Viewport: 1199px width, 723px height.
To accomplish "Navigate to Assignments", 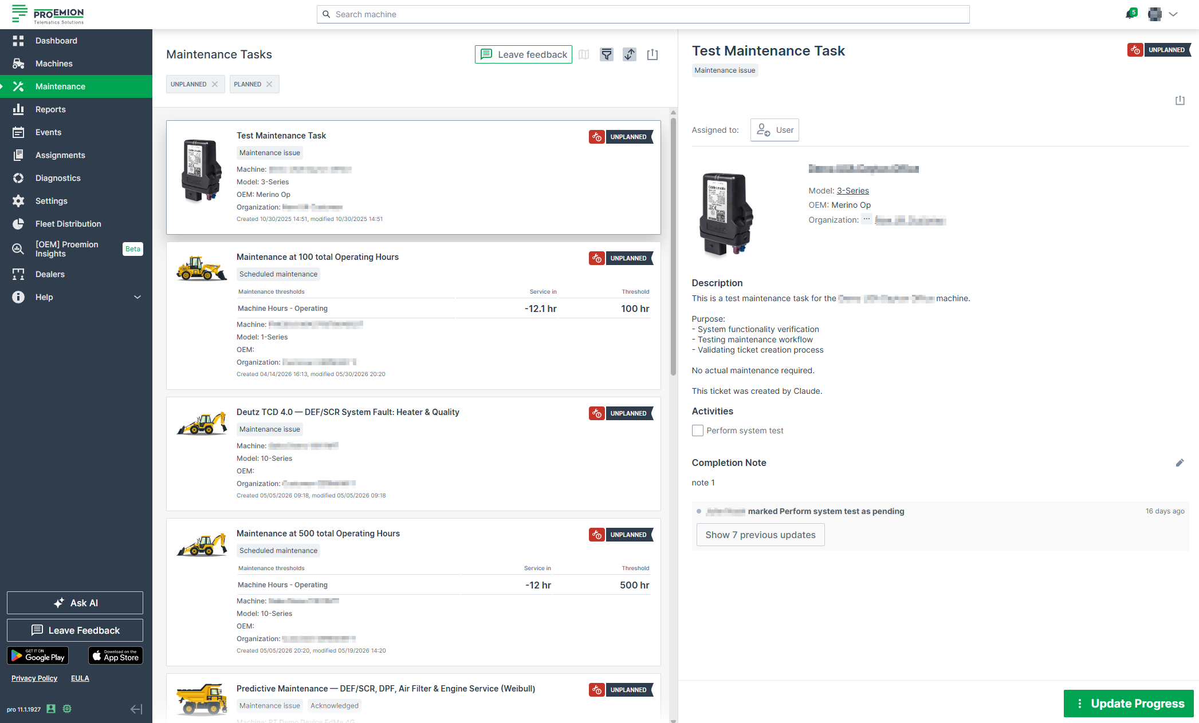I will pos(76,155).
